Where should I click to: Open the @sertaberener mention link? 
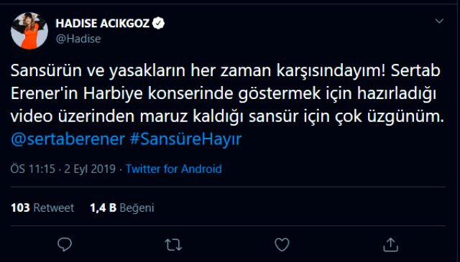click(x=68, y=139)
